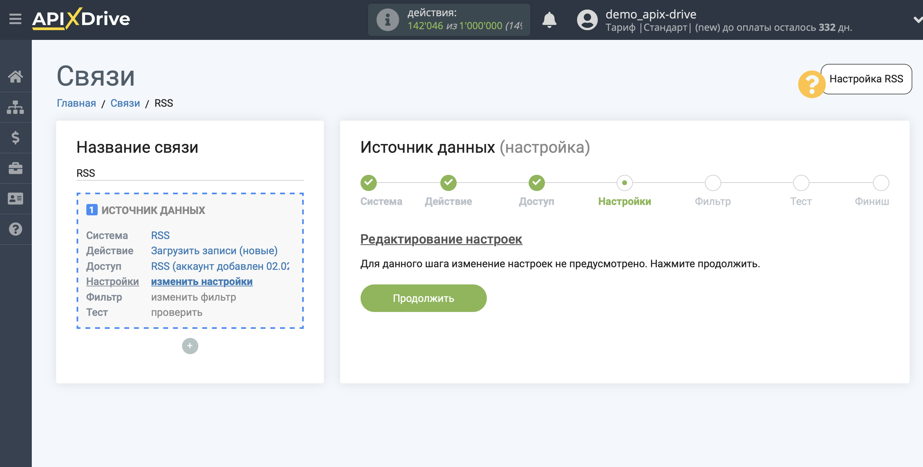Click the ИСТОЧНИК ДАННЫХ block header
Viewport: 923px width, 467px height.
(x=153, y=210)
